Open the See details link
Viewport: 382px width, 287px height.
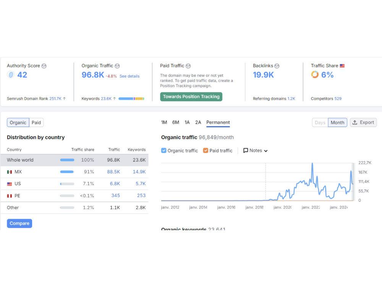pyautogui.click(x=129, y=76)
